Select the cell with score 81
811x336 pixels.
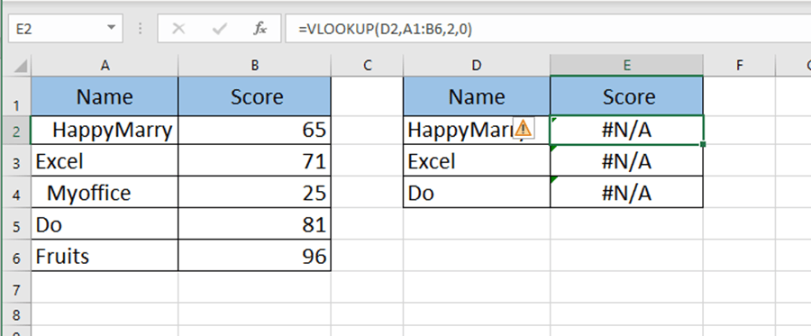click(254, 223)
